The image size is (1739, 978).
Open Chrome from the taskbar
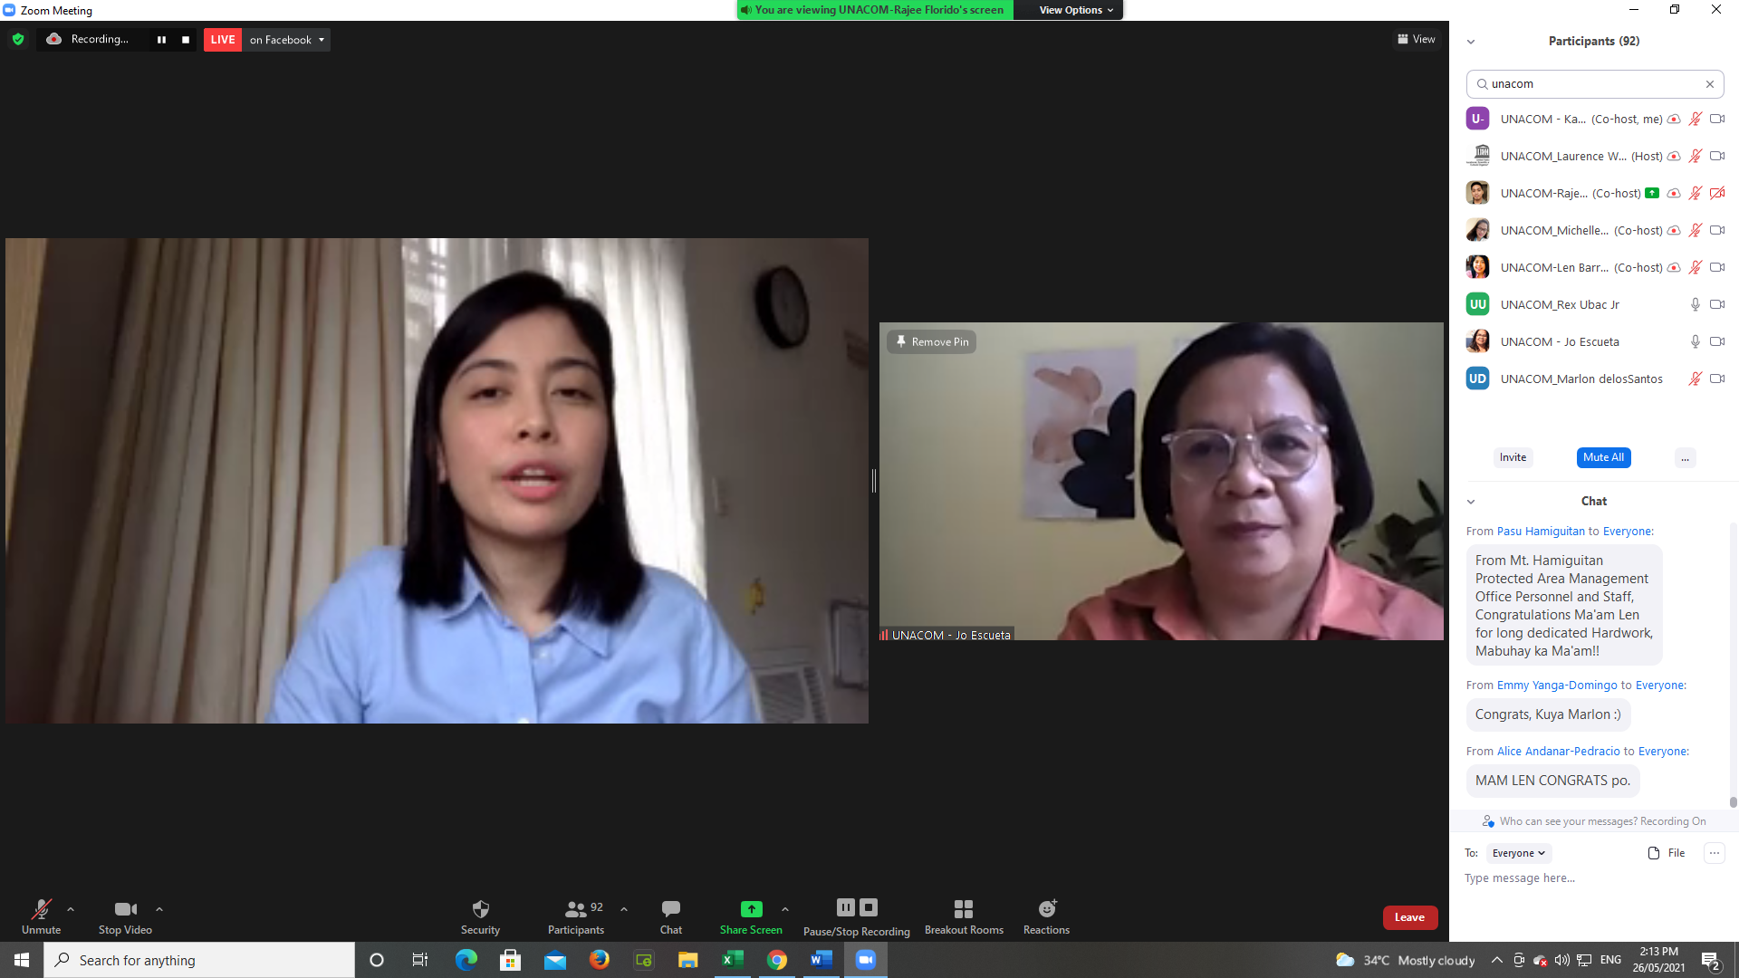(x=777, y=960)
